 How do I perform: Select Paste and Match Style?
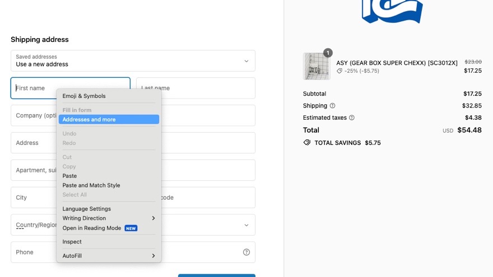tap(109, 185)
